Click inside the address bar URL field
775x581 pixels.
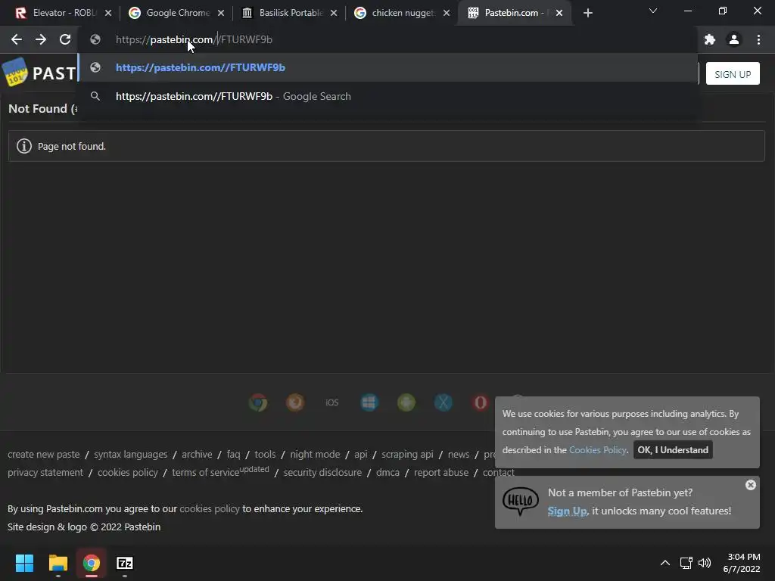tap(388, 39)
